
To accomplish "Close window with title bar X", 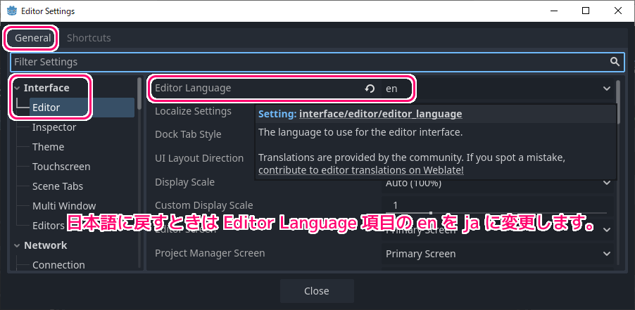I will coord(618,11).
